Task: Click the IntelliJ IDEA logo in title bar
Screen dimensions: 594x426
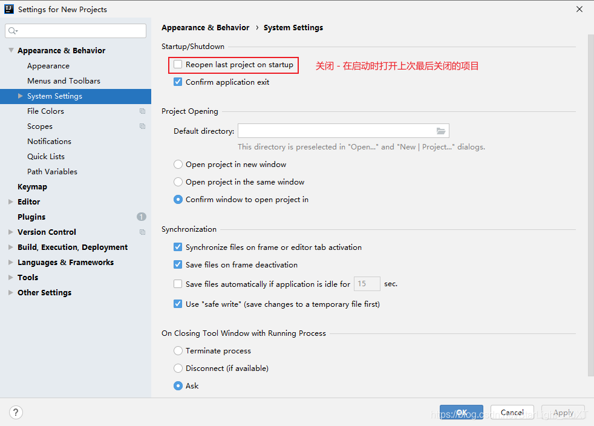Action: (9, 9)
